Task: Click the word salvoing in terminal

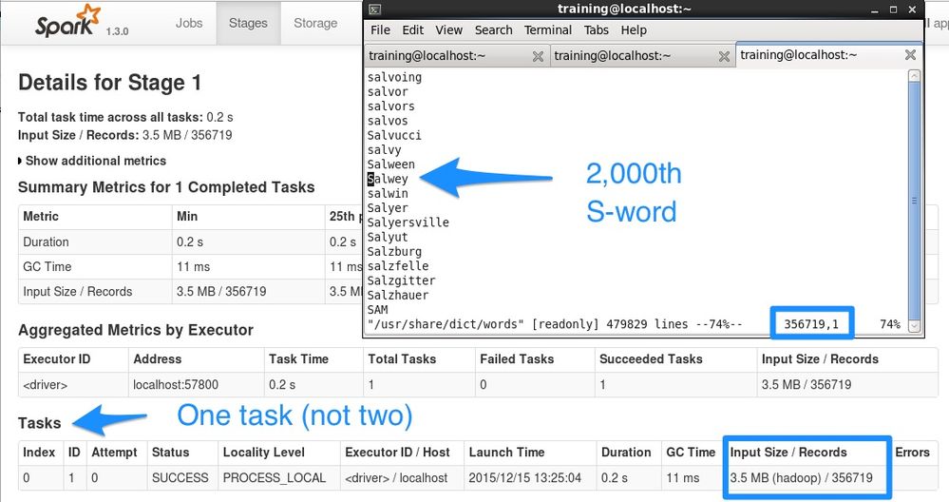Action: [394, 78]
